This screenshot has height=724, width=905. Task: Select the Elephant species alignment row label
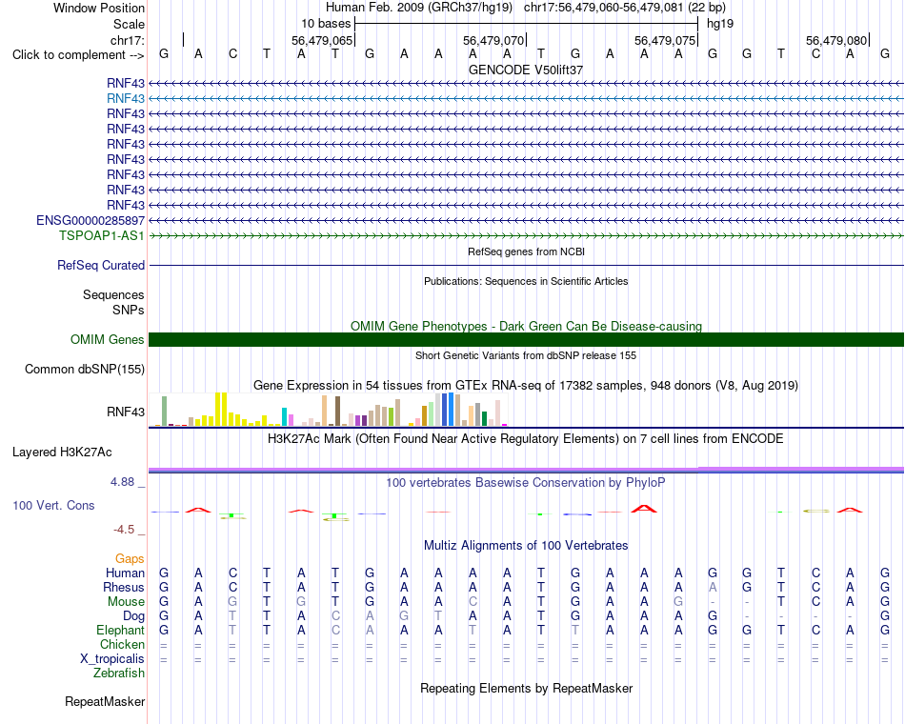(x=120, y=630)
